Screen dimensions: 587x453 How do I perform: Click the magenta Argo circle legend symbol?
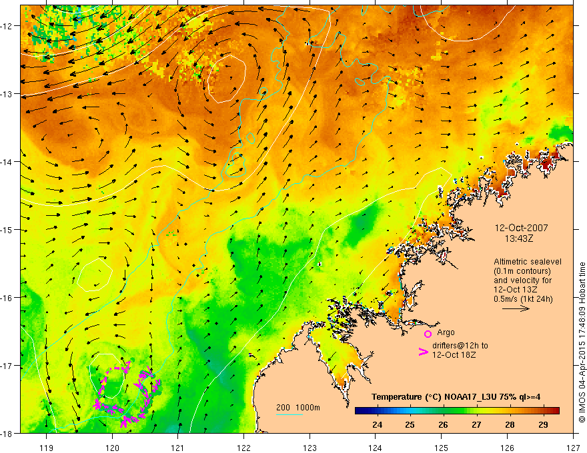(x=428, y=334)
